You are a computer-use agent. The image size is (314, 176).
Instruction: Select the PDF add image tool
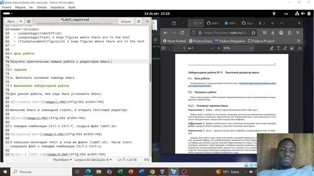[x=292, y=48]
